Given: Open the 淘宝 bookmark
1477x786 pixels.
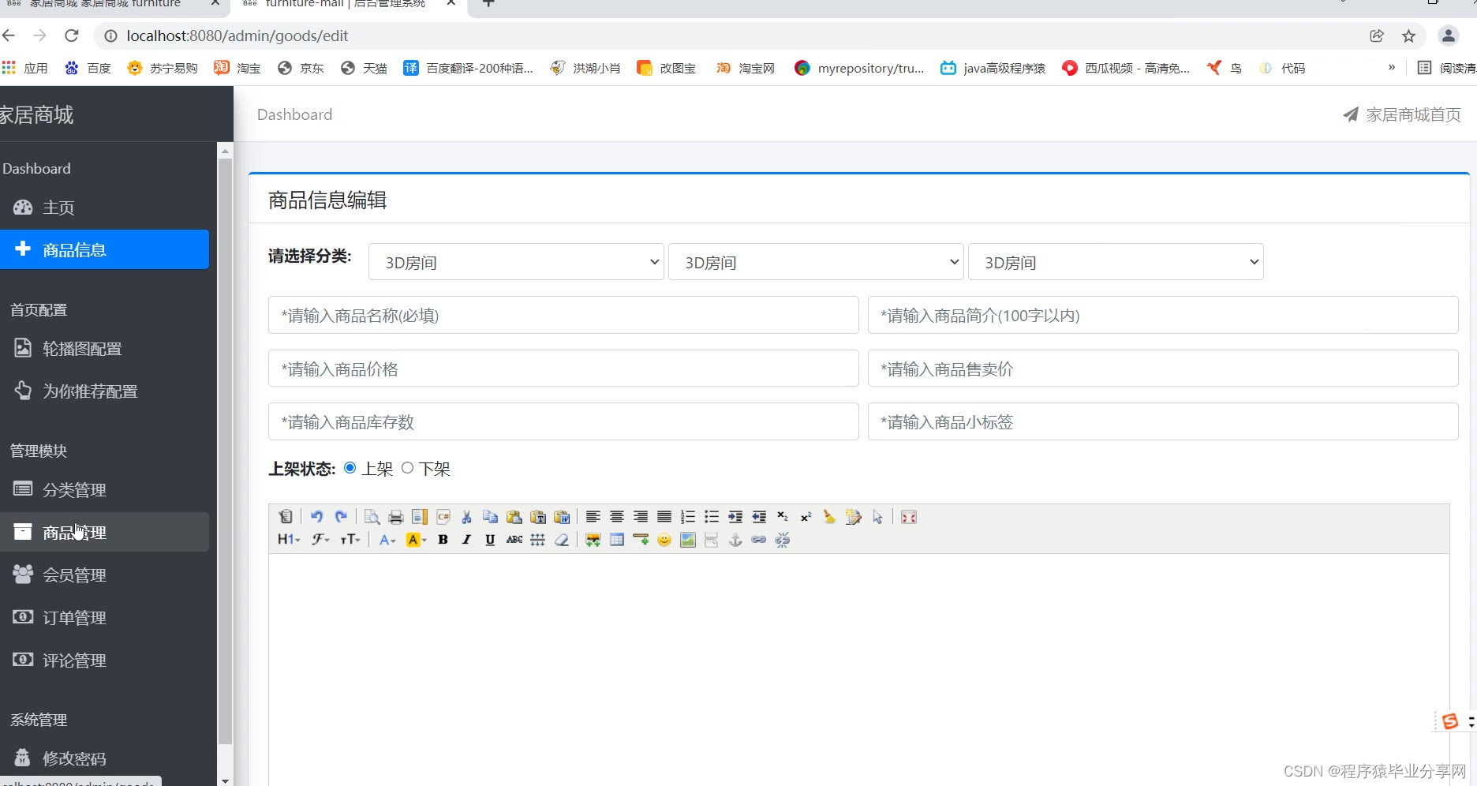Looking at the screenshot, I should coord(237,68).
